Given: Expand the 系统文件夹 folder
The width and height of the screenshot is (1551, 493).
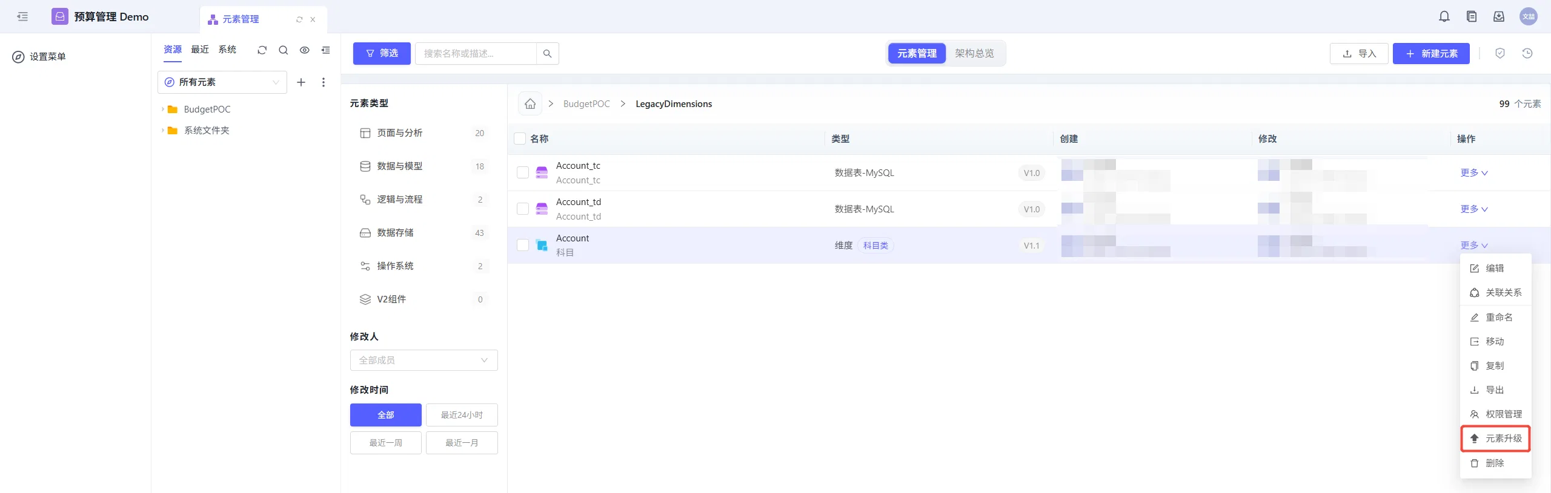Looking at the screenshot, I should 163,131.
